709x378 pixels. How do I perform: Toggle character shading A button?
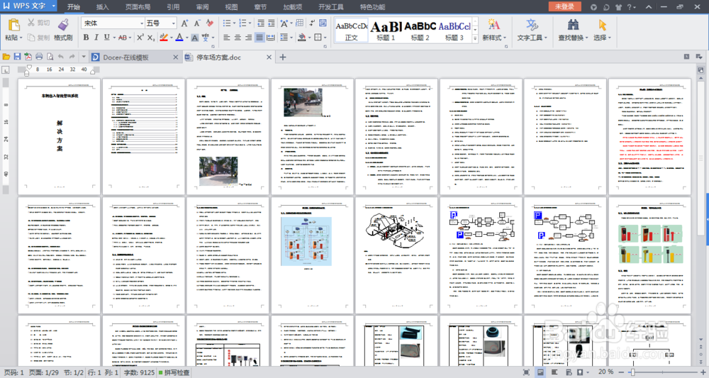coord(194,38)
